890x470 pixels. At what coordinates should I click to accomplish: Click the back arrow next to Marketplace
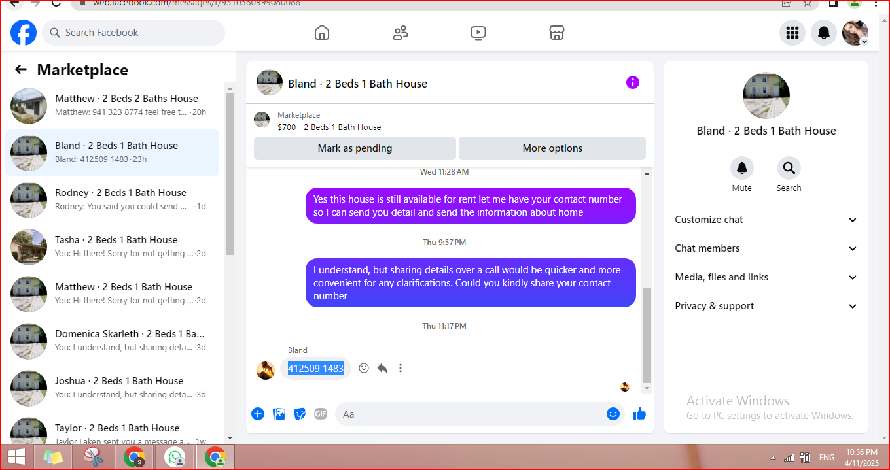point(21,70)
